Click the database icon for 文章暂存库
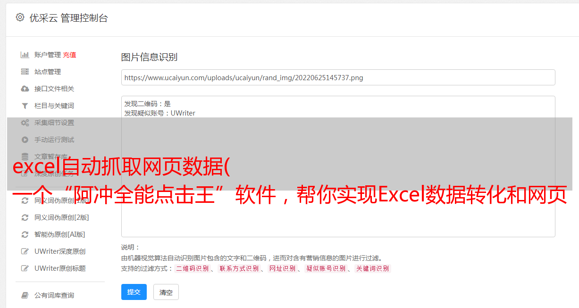This screenshot has height=308, width=579. tap(25, 157)
